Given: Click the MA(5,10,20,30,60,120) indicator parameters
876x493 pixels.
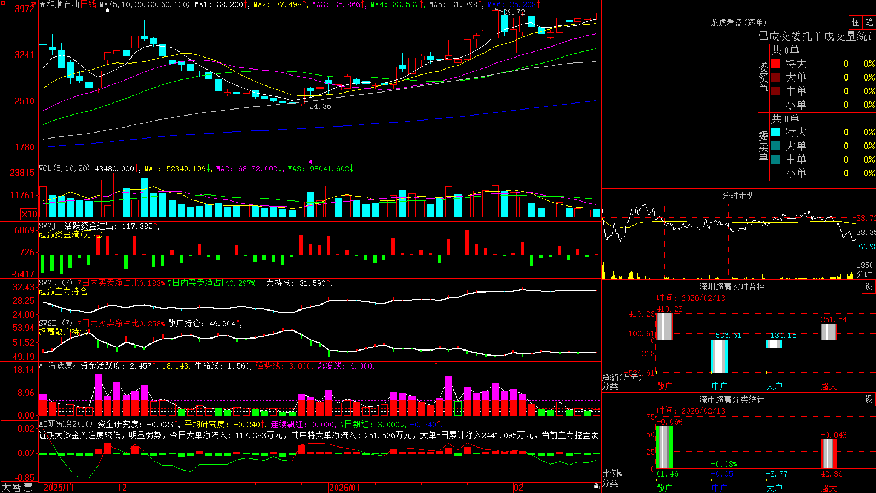Looking at the screenshot, I should (x=145, y=4).
